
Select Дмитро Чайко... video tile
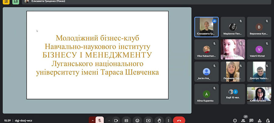(x=259, y=72)
